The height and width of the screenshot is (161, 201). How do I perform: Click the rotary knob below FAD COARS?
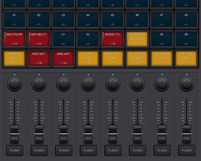tap(162, 84)
